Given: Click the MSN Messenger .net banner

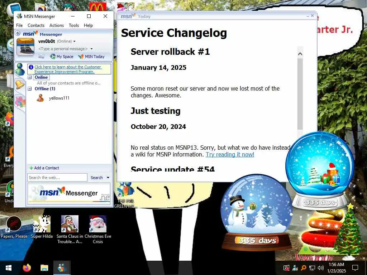Looking at the screenshot, I should [x=69, y=193].
